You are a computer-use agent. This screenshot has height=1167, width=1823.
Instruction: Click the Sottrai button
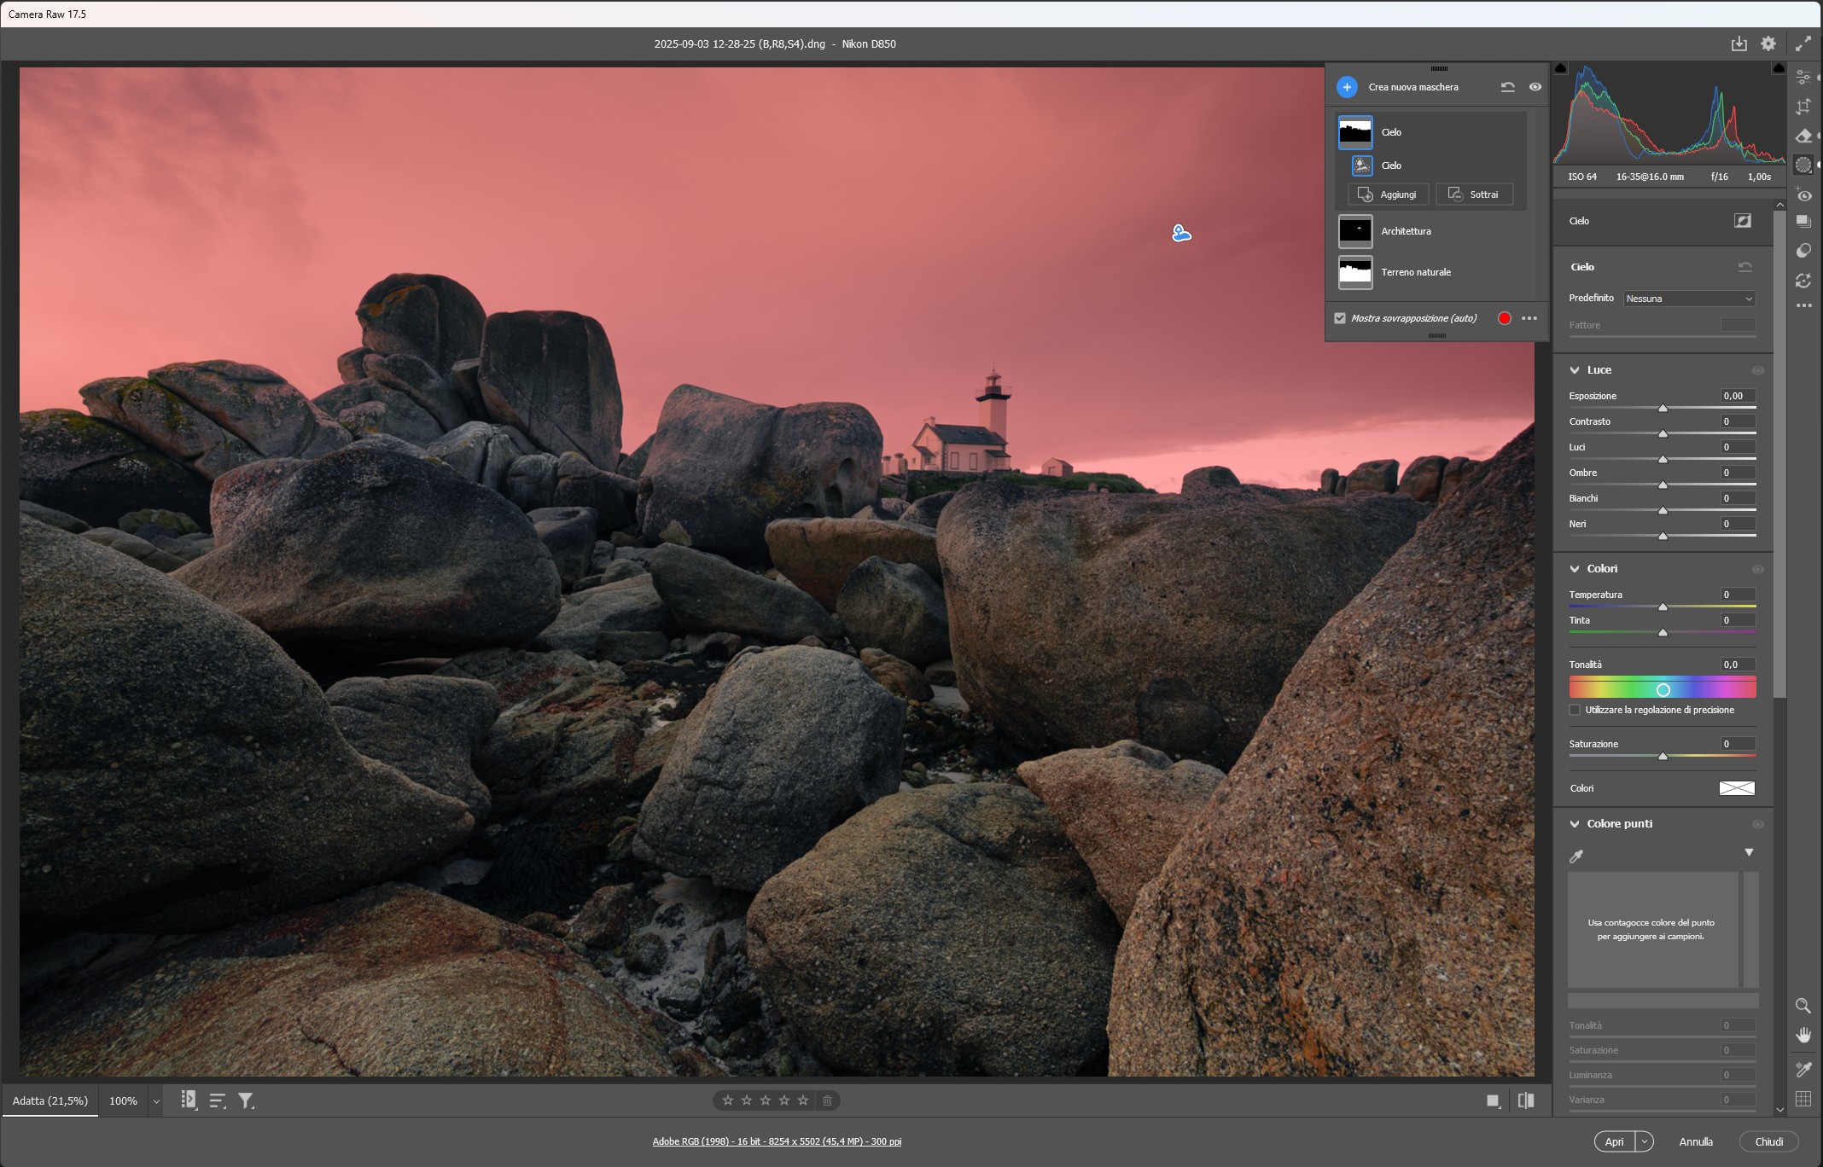[x=1474, y=194]
